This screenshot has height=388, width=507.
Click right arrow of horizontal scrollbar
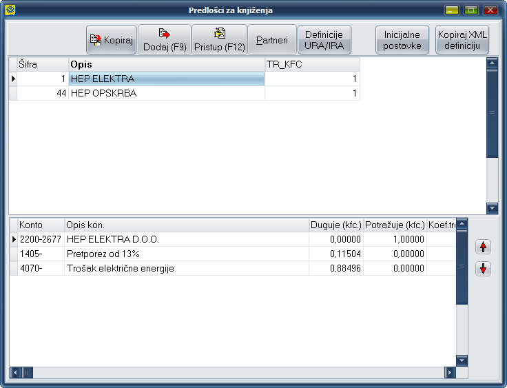click(450, 372)
